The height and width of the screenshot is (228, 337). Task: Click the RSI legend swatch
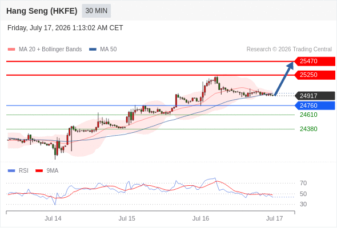[x=11, y=171]
